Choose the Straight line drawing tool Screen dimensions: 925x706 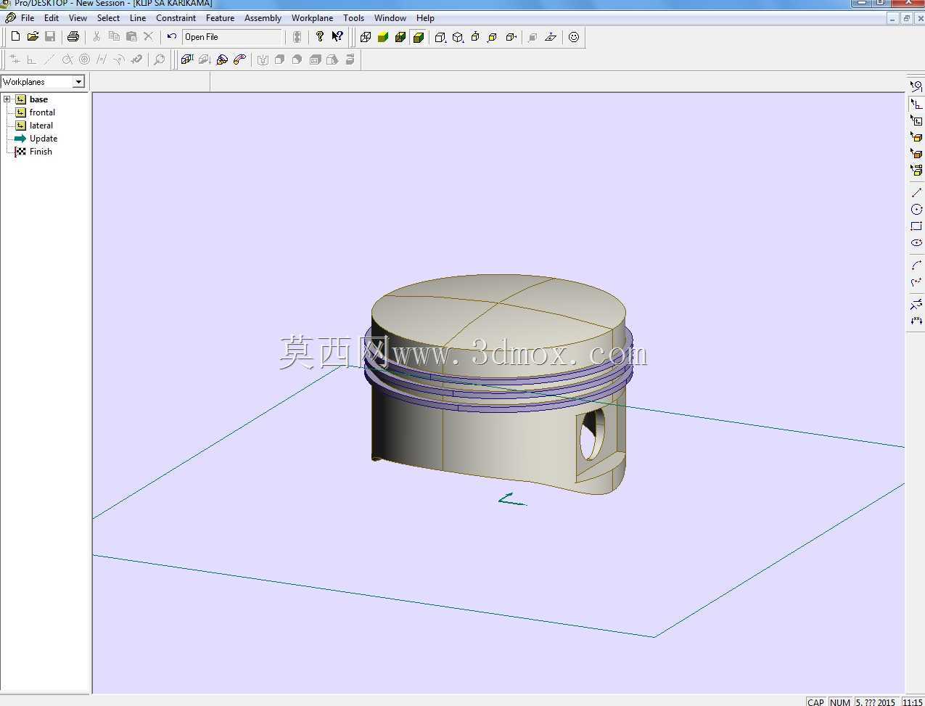click(916, 192)
